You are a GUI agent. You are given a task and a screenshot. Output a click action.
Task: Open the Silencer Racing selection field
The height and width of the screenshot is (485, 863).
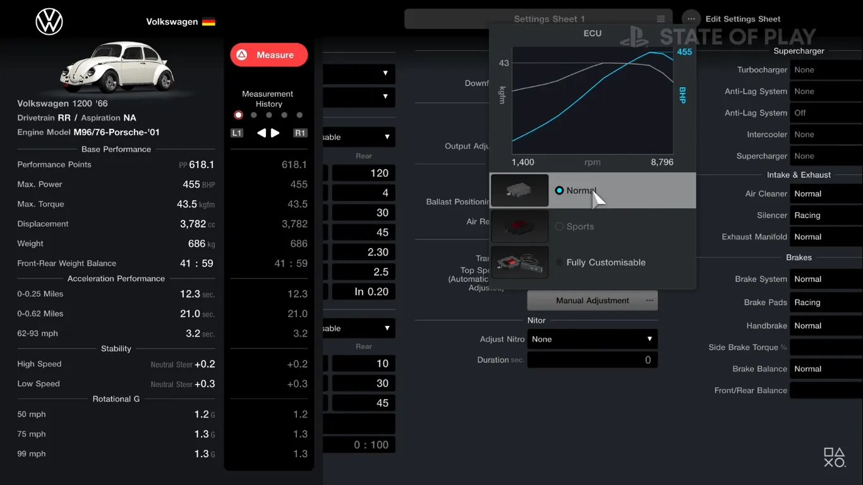tap(826, 215)
